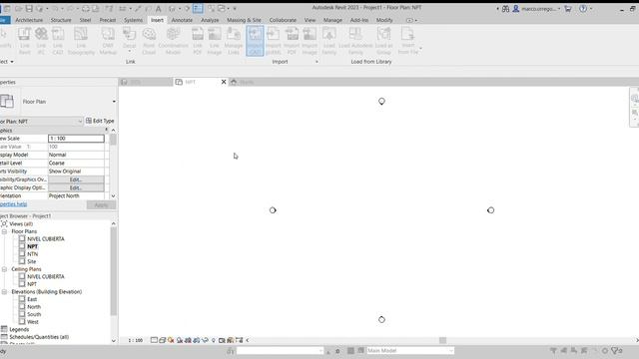Open Manage Links
The height and width of the screenshot is (359, 639).
(x=234, y=41)
